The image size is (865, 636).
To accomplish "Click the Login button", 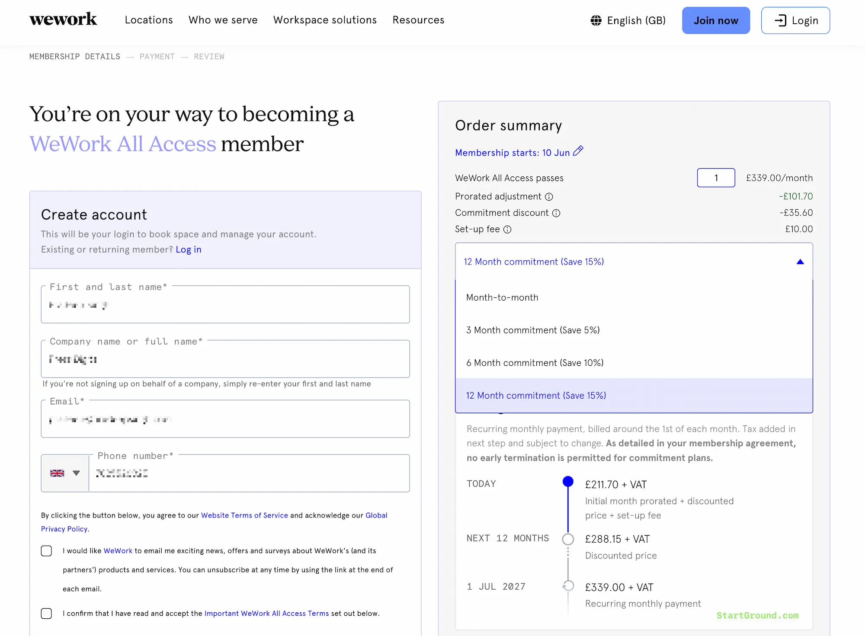I will [x=795, y=20].
